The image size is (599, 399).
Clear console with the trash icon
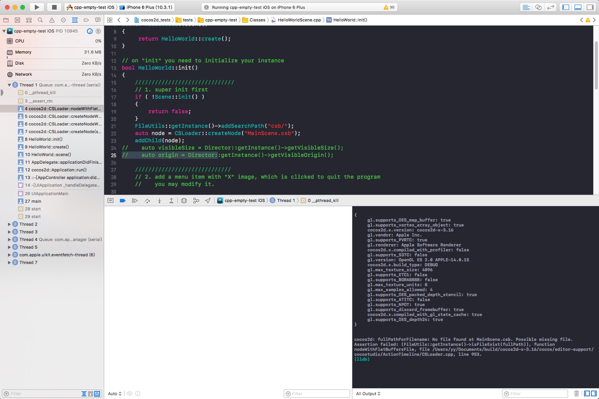576,393
